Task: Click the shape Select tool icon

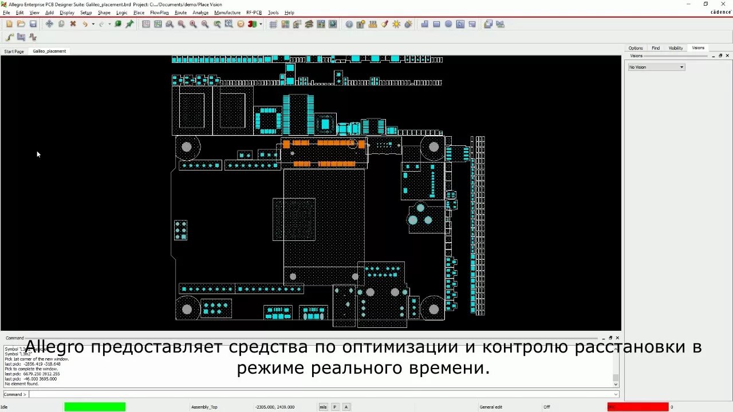Action: click(460, 24)
